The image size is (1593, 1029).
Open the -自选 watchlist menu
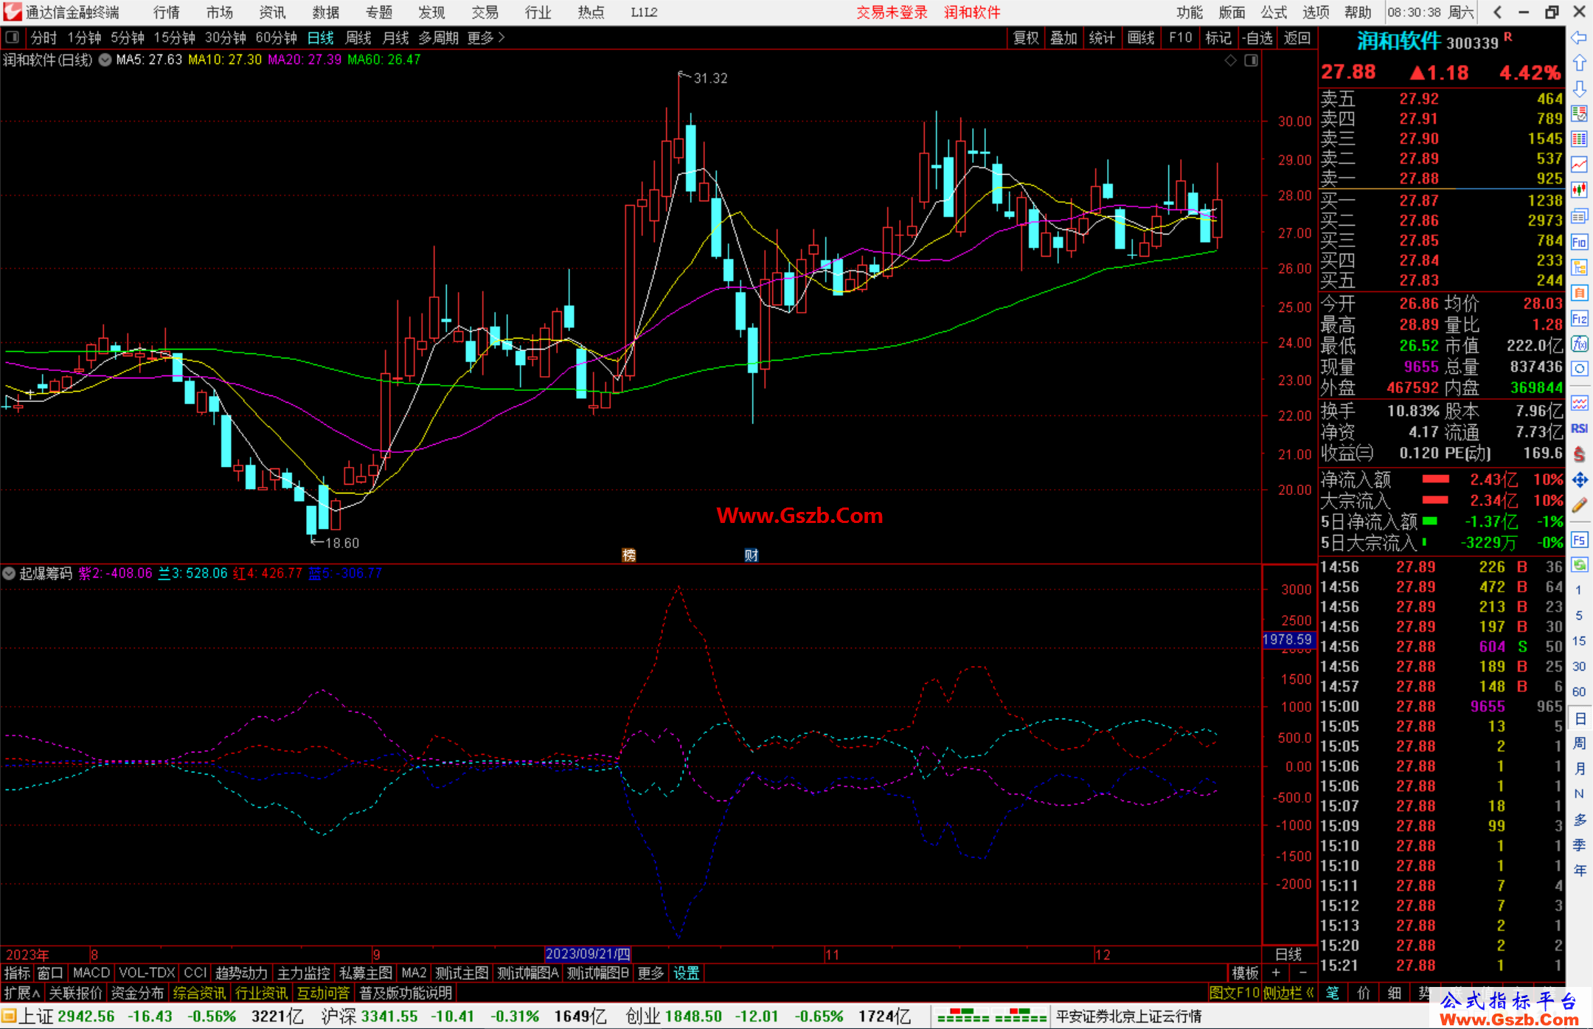[x=1257, y=38]
